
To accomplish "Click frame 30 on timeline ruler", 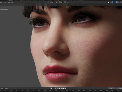I will [5, 91].
